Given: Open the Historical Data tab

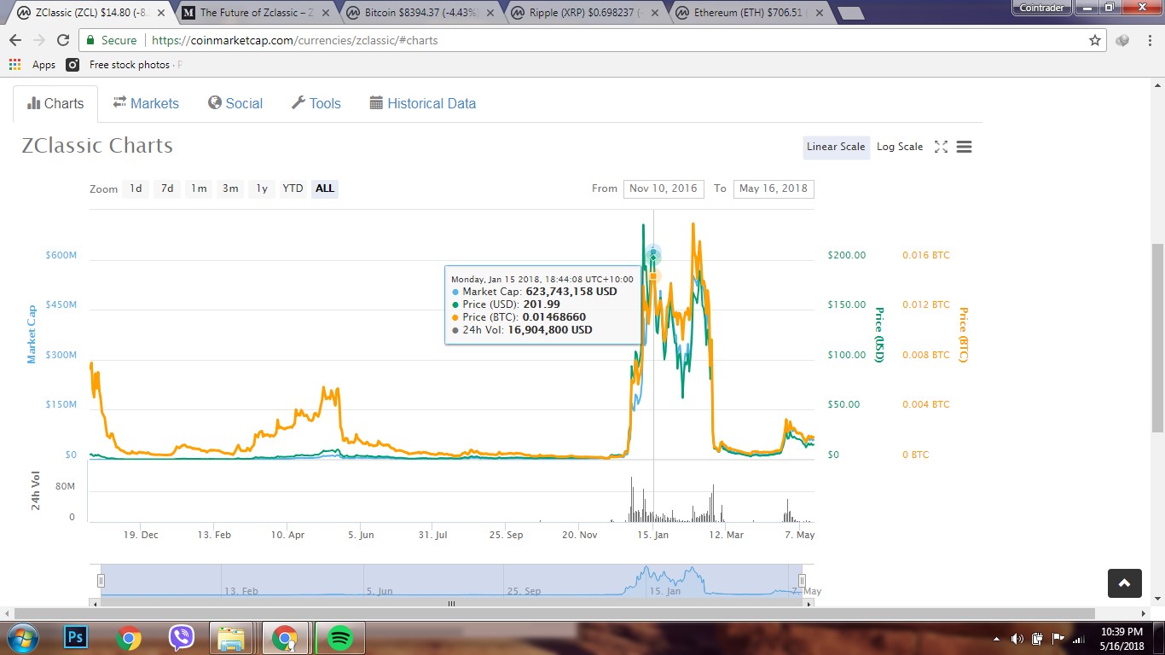Looking at the screenshot, I should coord(423,103).
